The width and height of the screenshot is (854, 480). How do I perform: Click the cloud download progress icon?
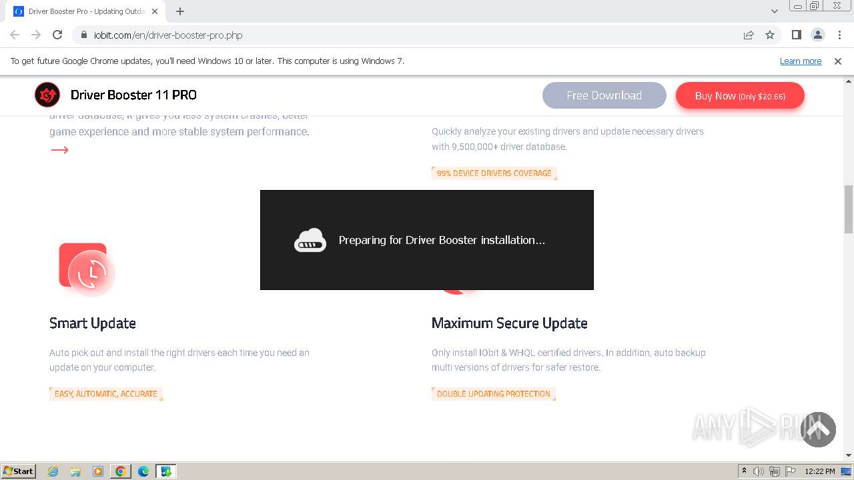point(310,240)
